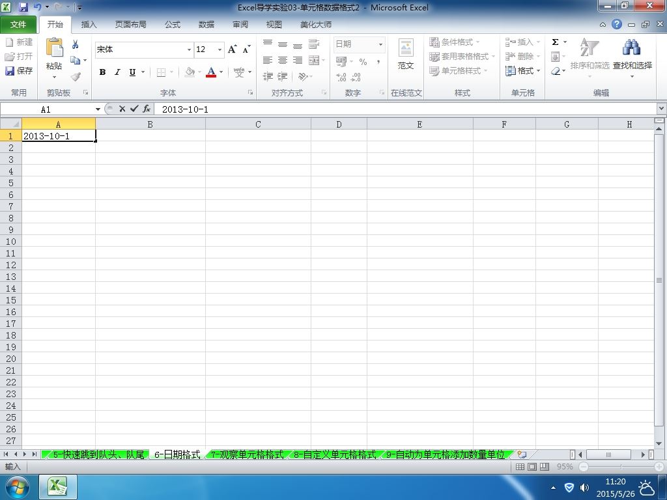Click the Cut scissors icon
This screenshot has width=667, height=500.
(x=76, y=44)
